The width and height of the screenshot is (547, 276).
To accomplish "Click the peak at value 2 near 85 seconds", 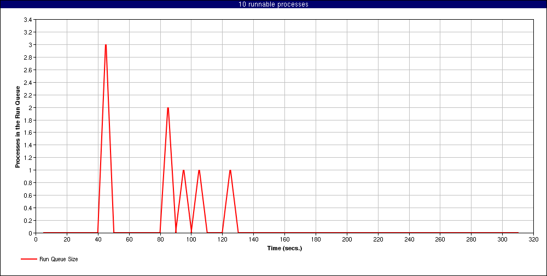I will pyautogui.click(x=168, y=107).
